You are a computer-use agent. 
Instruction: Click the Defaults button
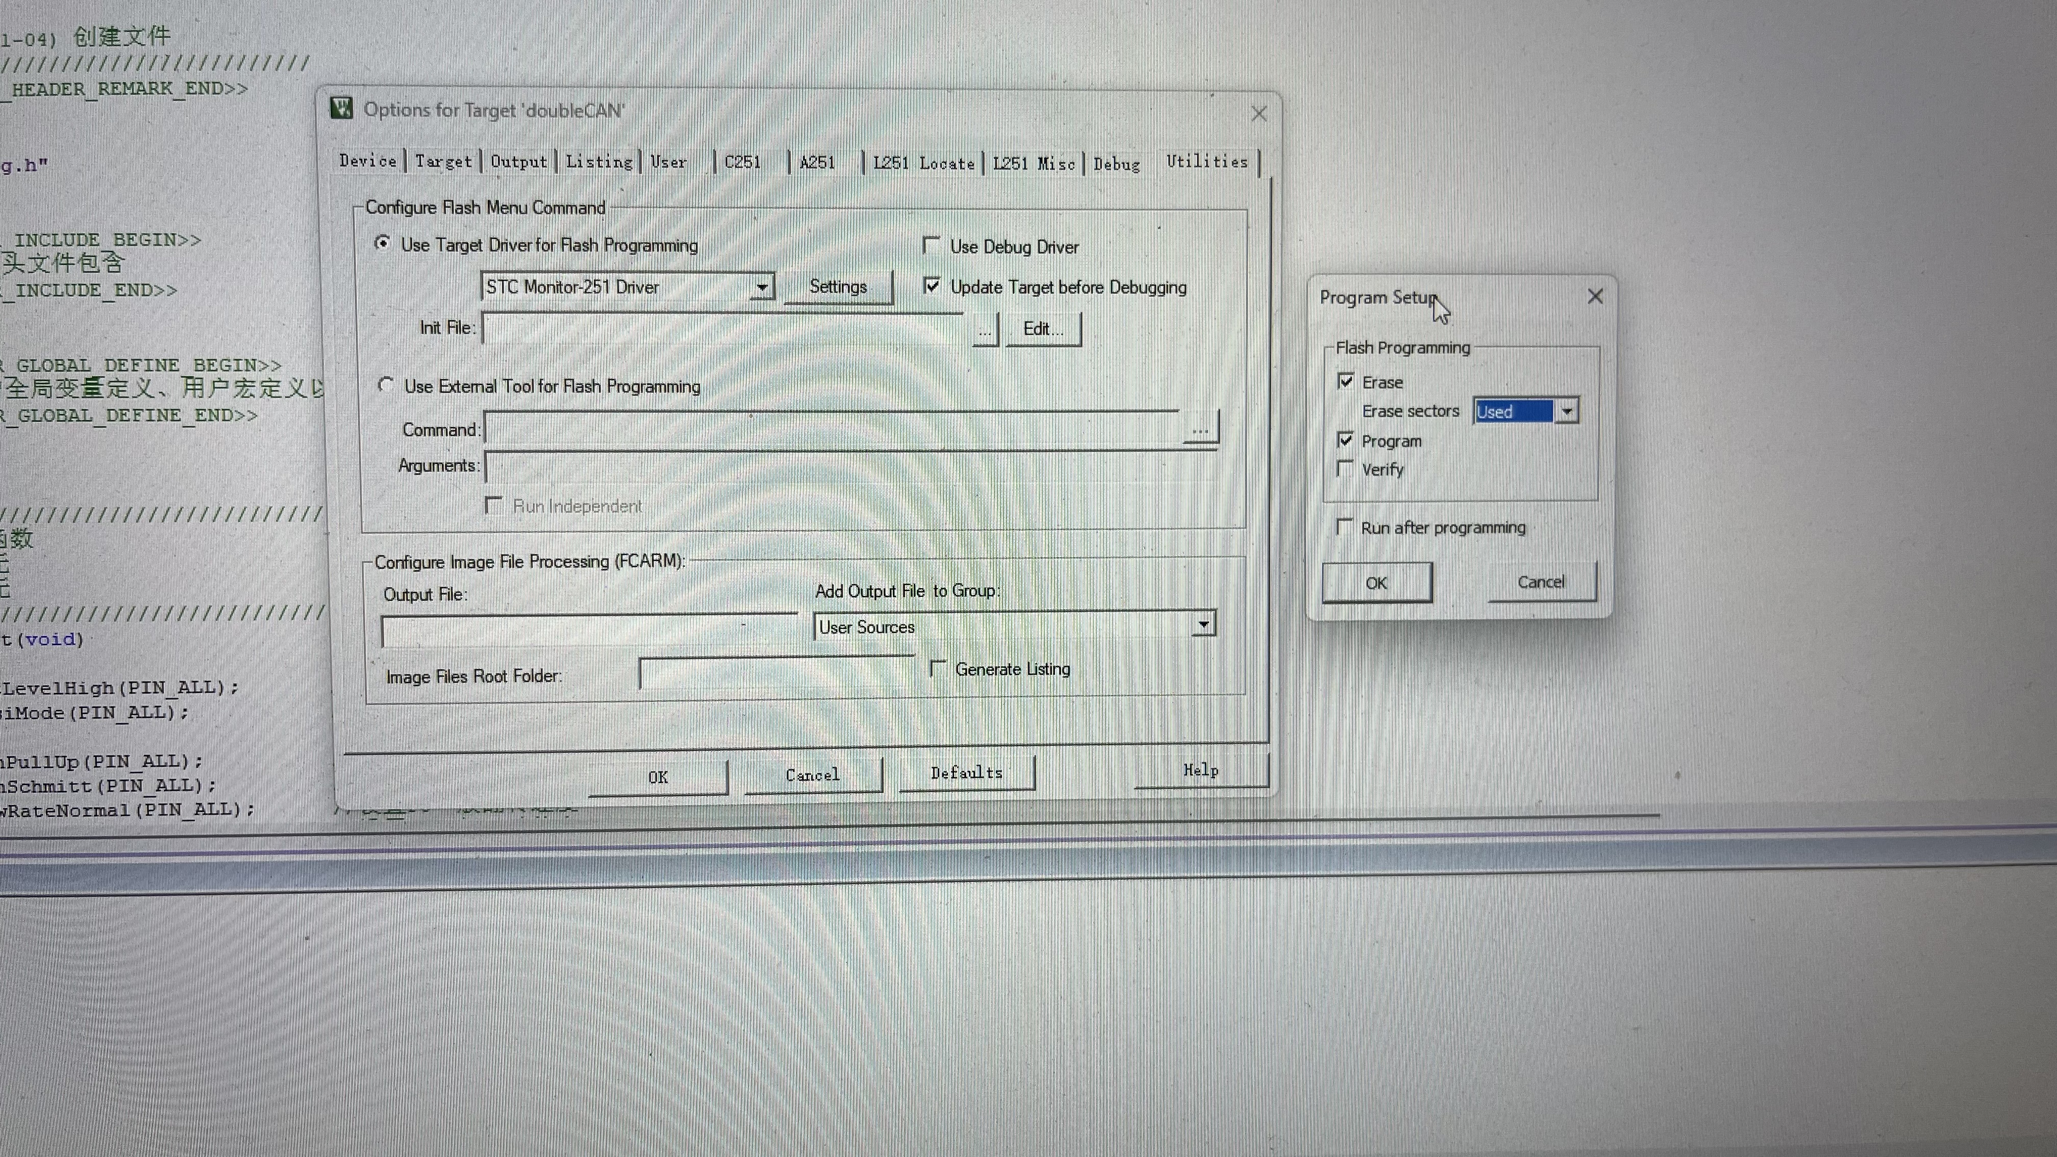[966, 773]
